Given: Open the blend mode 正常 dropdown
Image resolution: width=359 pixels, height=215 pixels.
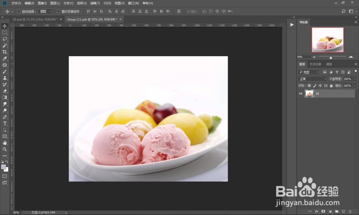Looking at the screenshot, I should tap(313, 79).
